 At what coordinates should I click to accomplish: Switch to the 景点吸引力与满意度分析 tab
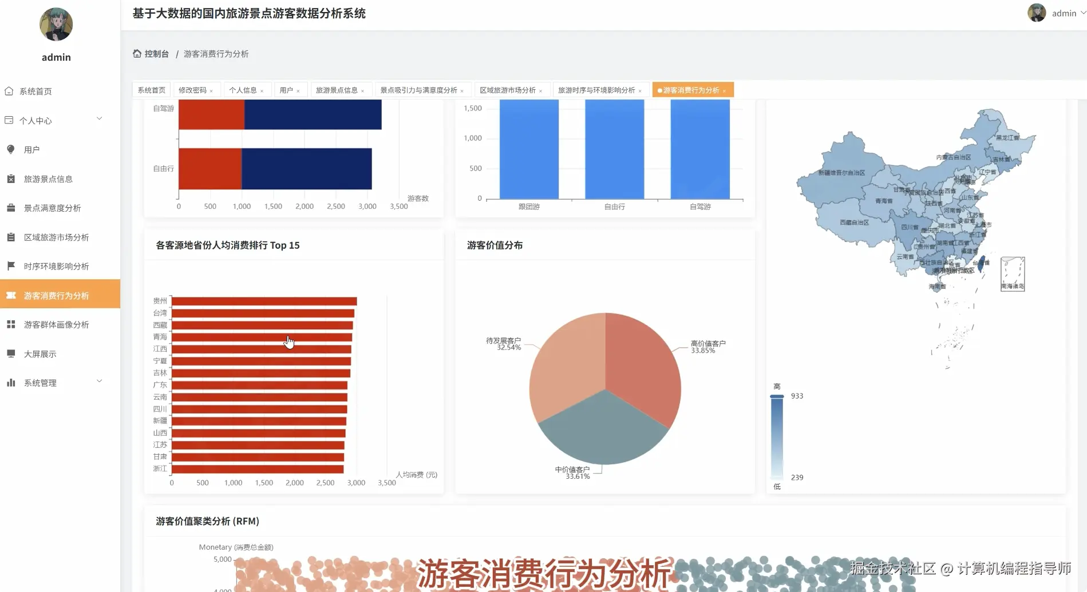(x=418, y=90)
